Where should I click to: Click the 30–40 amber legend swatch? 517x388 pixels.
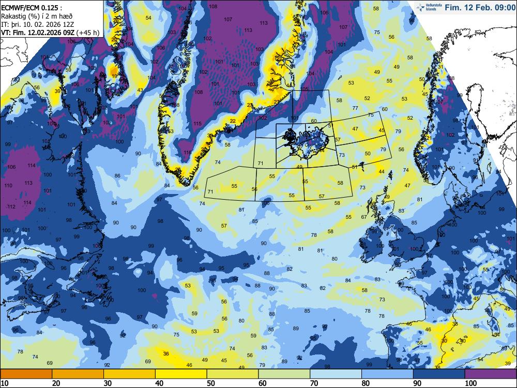tap(130, 374)
